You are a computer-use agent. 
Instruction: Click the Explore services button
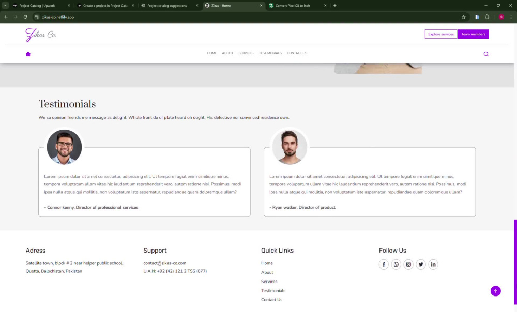[441, 34]
